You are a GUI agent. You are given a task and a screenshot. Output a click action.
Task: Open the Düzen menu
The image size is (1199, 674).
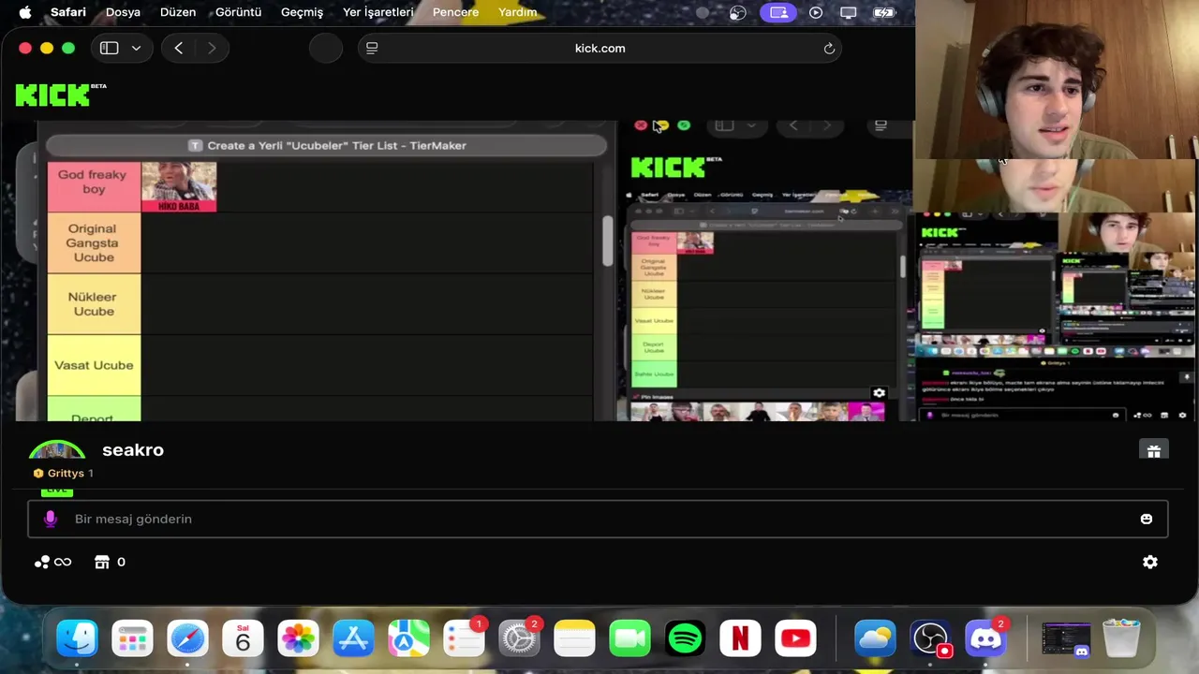point(178,12)
